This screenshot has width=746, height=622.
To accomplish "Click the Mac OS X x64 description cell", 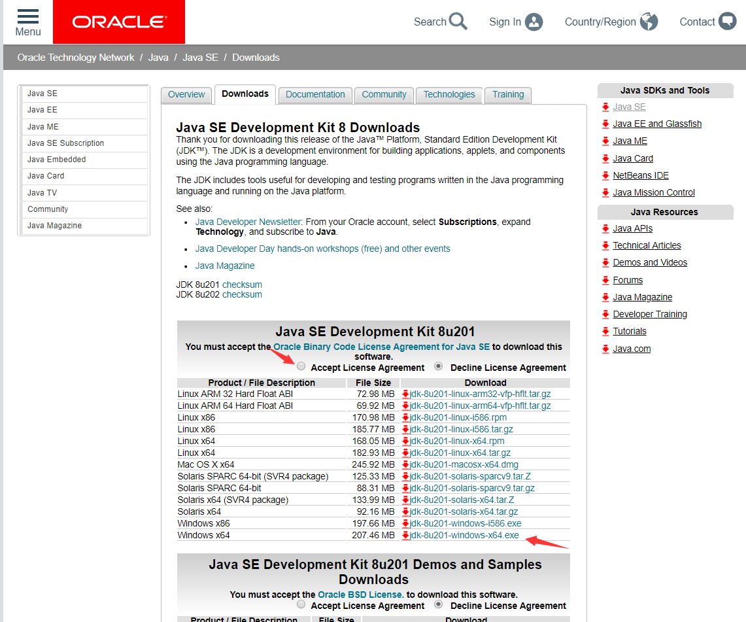I will [261, 464].
